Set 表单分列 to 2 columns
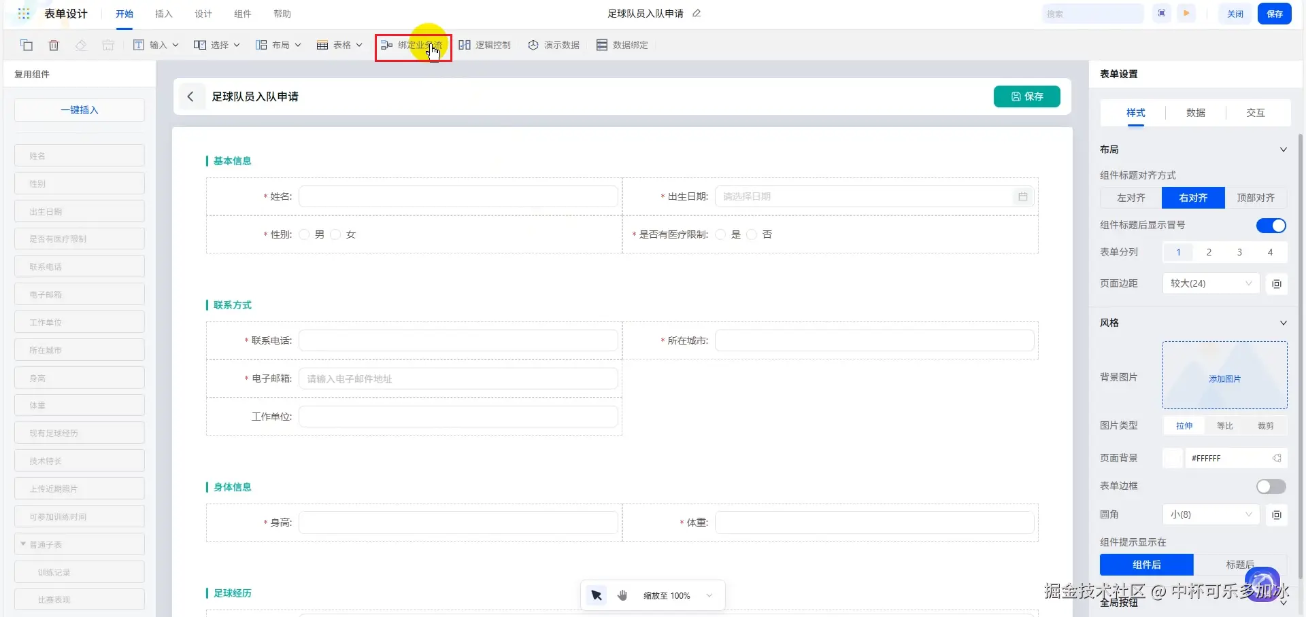Viewport: 1306px width, 617px height. click(x=1209, y=253)
